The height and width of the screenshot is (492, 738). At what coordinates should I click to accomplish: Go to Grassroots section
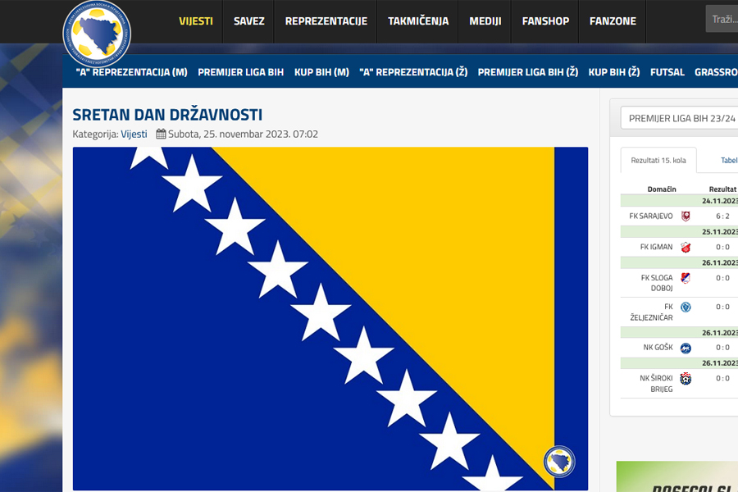[x=716, y=72]
